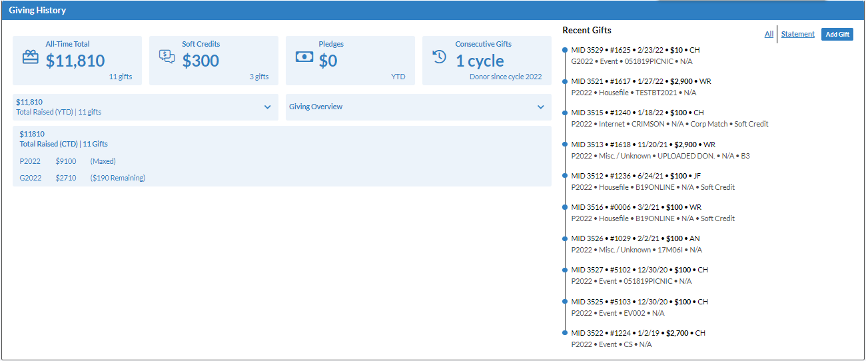Viewport: 866px width, 361px height.
Task: Select timeline dot for MID 3527 gift
Action: (x=565, y=270)
